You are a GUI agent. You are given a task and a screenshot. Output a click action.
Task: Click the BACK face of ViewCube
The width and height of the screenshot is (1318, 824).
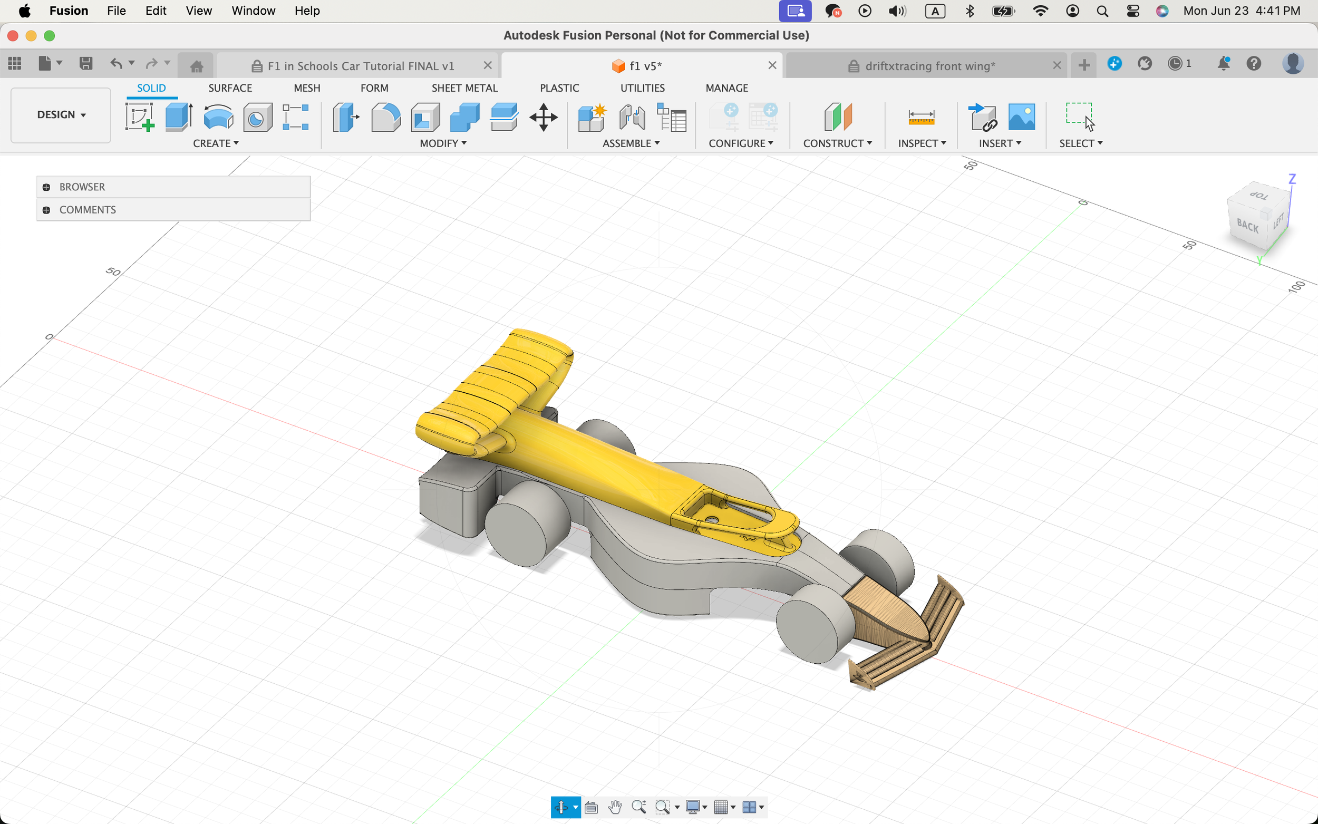pos(1247,226)
